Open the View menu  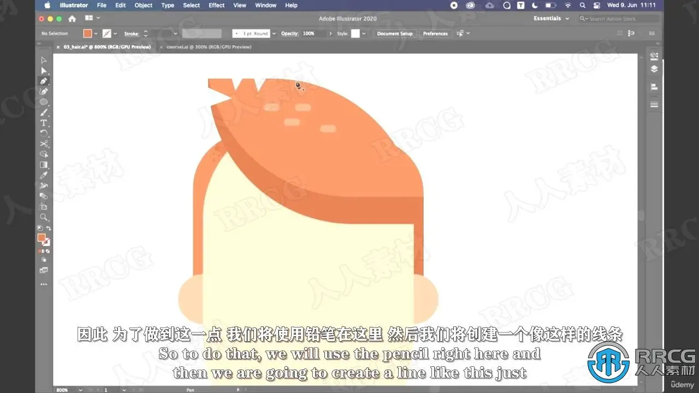(240, 5)
